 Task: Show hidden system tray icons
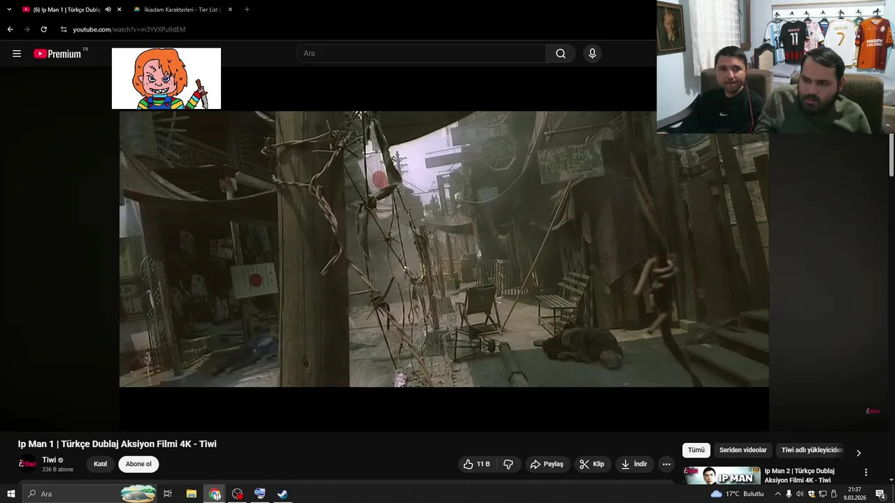click(778, 494)
